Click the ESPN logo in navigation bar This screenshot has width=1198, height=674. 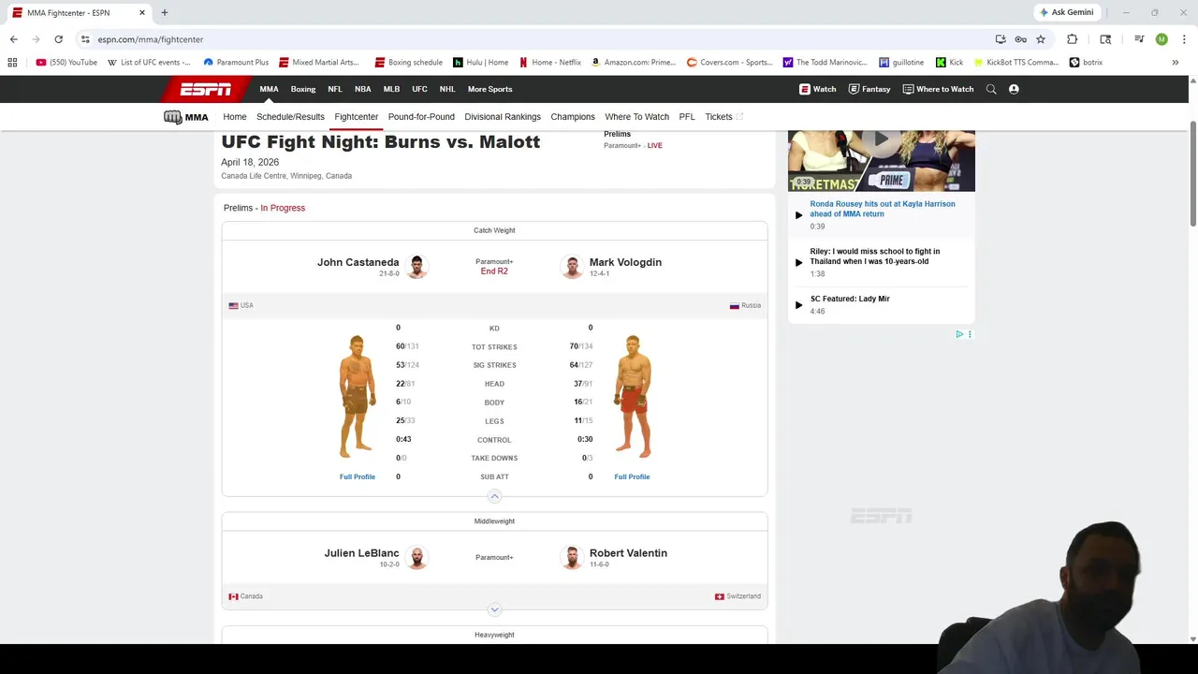tap(206, 89)
